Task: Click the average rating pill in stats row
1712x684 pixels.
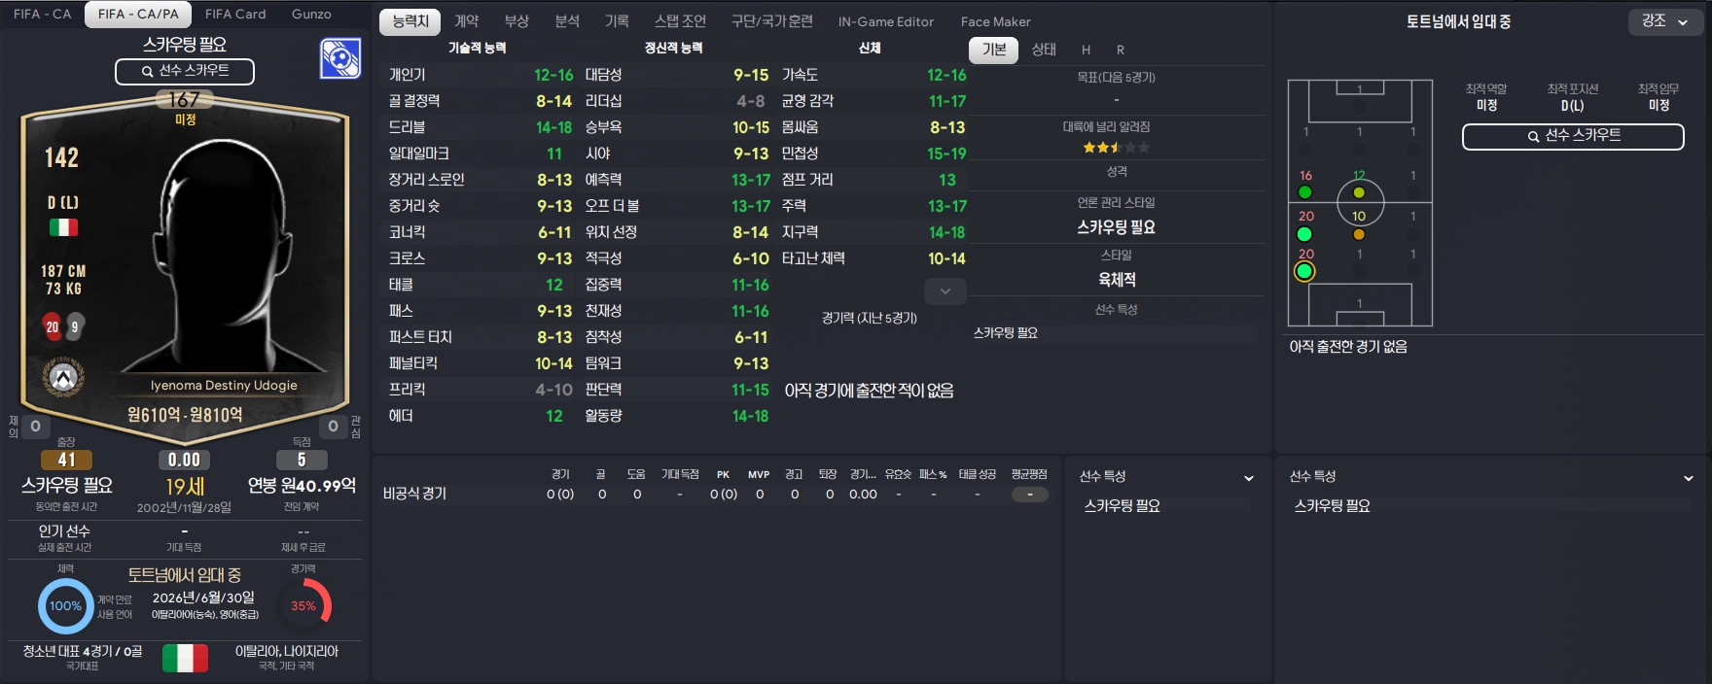Action: pos(1029,494)
